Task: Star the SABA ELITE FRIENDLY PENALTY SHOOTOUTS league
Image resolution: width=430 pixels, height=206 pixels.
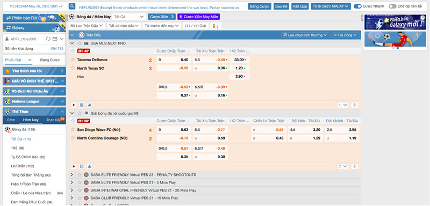Action: coord(80,174)
